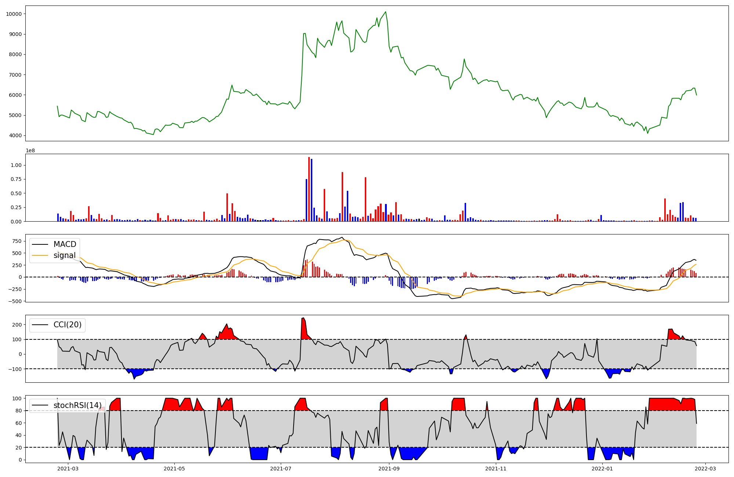Viewport: 734px width, 477px height.
Task: Click the CCI(20) legend label
Action: (68, 325)
